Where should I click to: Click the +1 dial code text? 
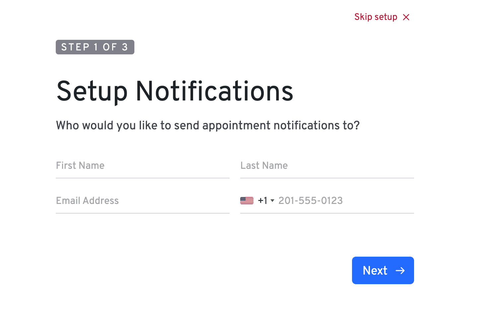[x=262, y=200]
